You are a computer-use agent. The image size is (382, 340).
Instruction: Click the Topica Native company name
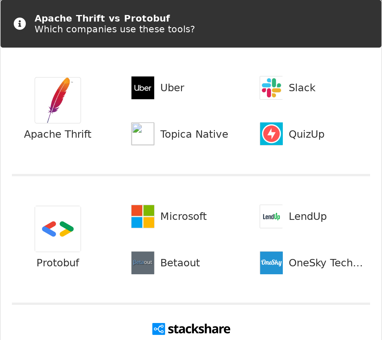(194, 134)
